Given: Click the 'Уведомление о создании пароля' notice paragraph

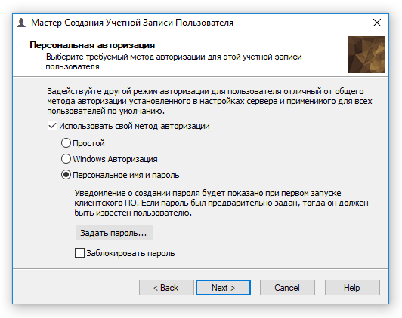Looking at the screenshot, I should 221,203.
